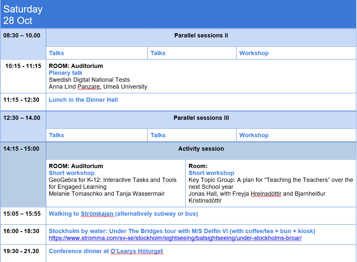The width and height of the screenshot is (357, 262).
Task: Click the "19:30 - 21.30" time cell
Action: (x=21, y=251)
